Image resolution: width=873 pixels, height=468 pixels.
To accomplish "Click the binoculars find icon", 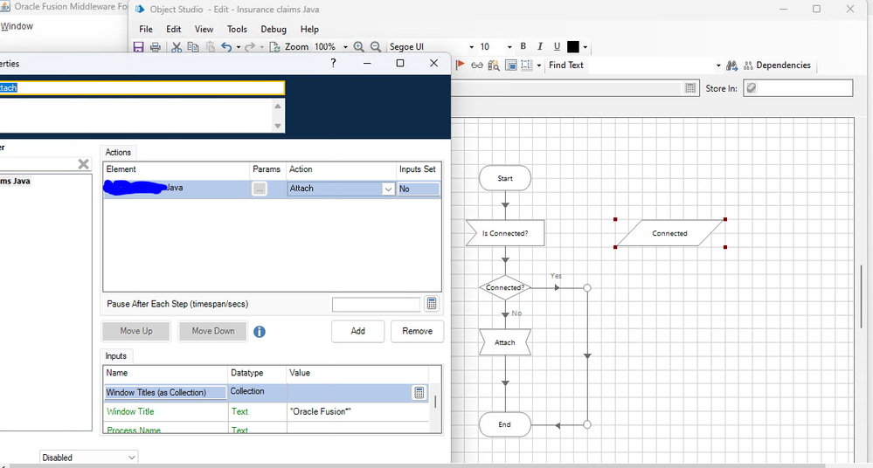I will (732, 65).
